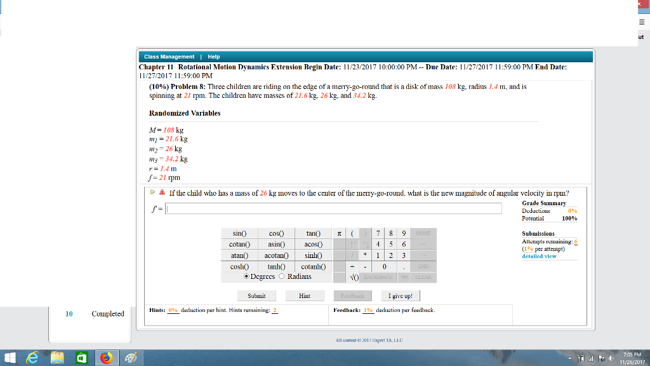Image resolution: width=650 pixels, height=366 pixels.
Task: Switch to Radians mode
Action: [280, 276]
